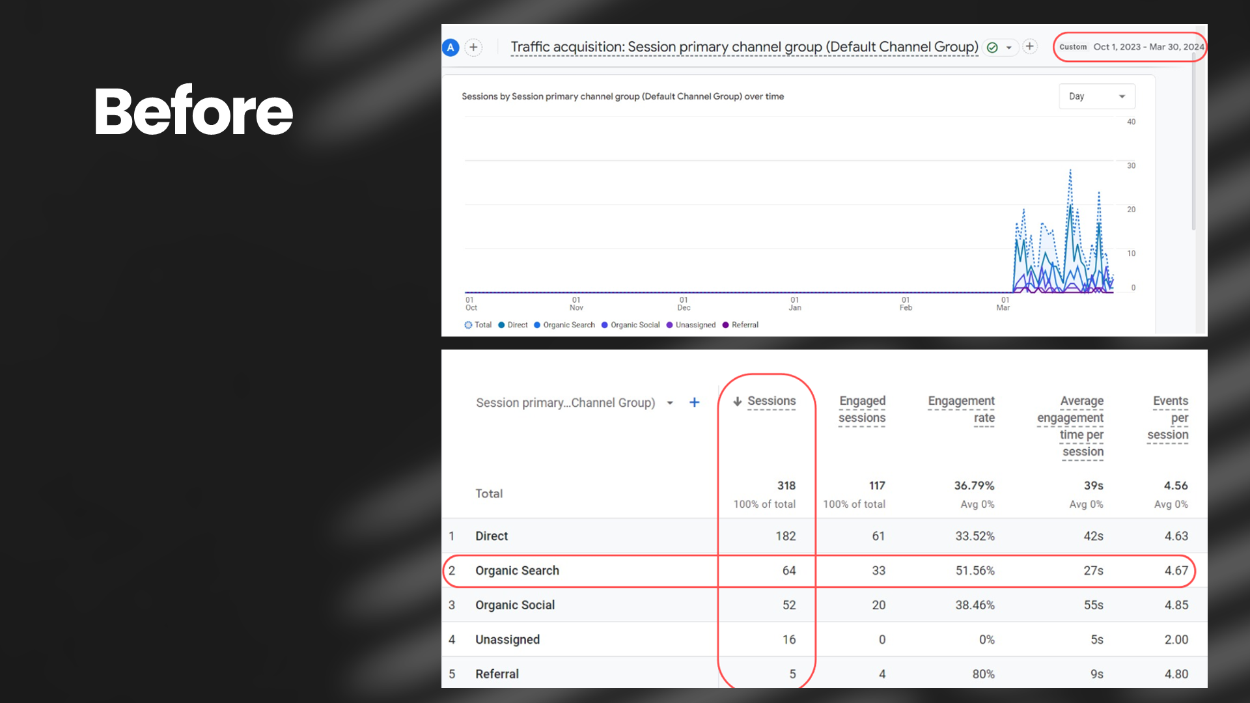Open dropdown arrow beside green checkmark

click(x=1008, y=48)
